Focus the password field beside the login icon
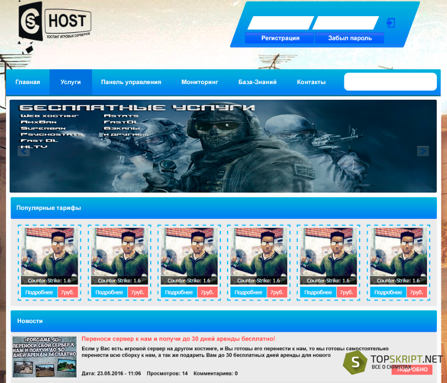 (345, 23)
